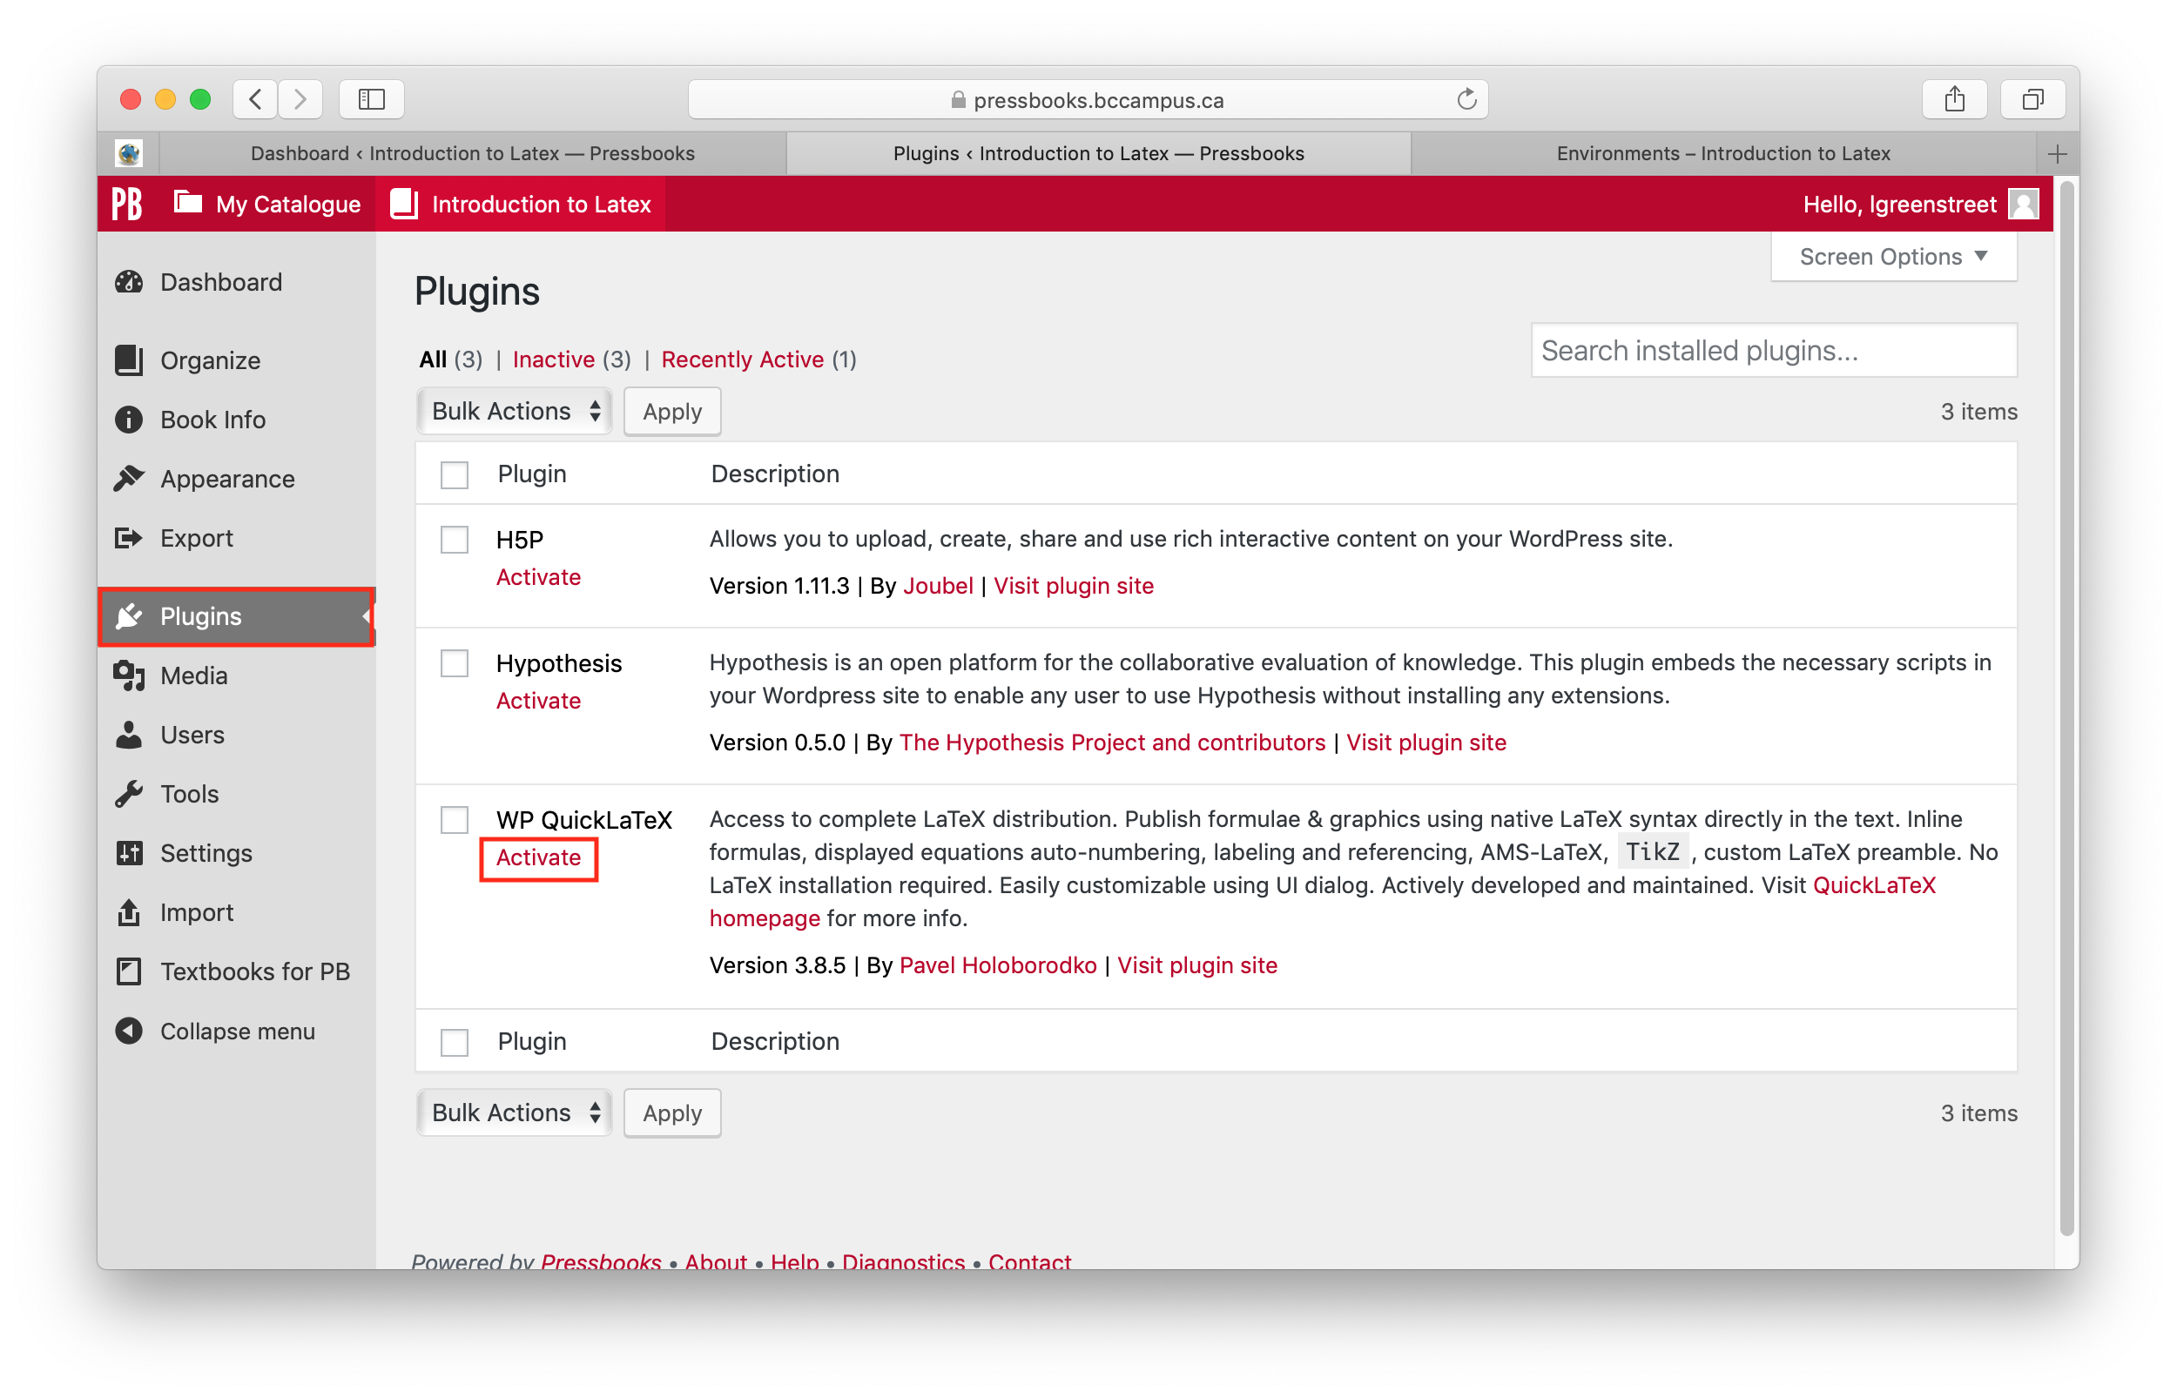
Task: Open the top Bulk Actions dropdown
Action: tap(515, 411)
